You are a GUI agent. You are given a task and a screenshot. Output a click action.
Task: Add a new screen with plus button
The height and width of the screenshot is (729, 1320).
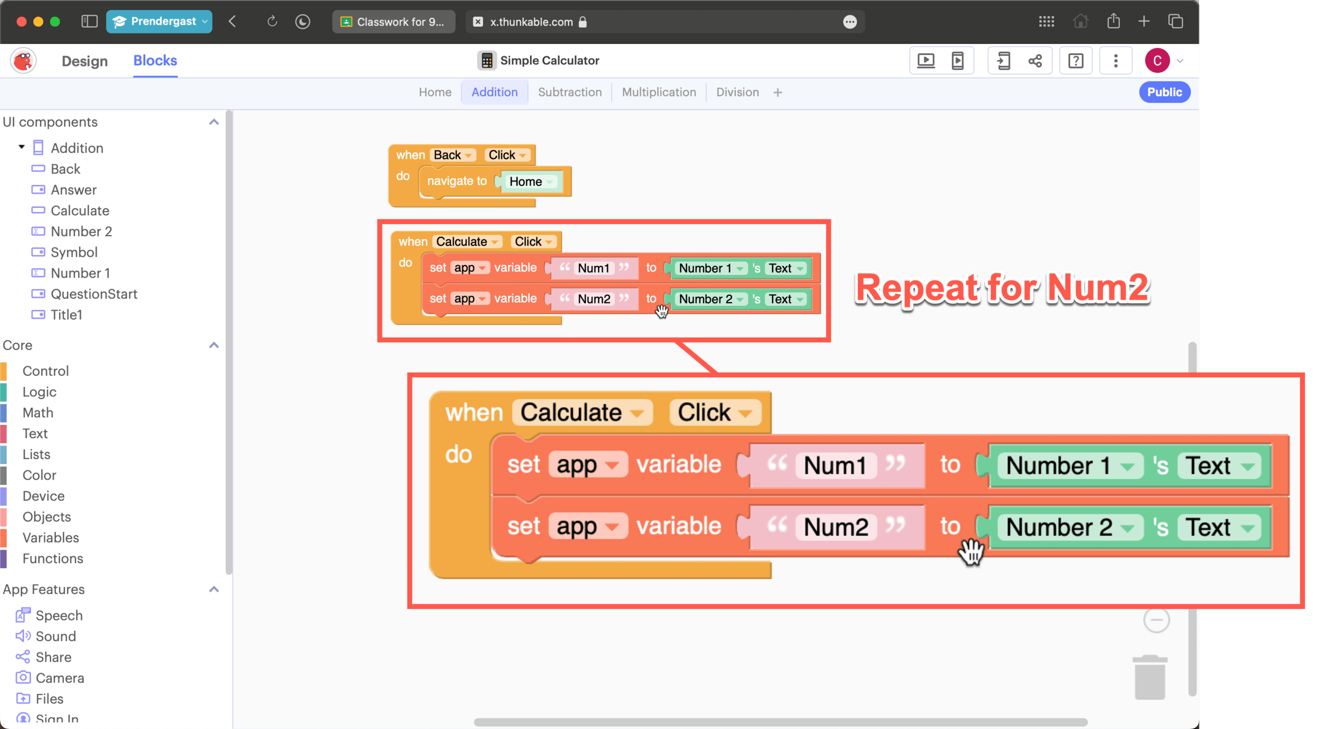pos(777,92)
